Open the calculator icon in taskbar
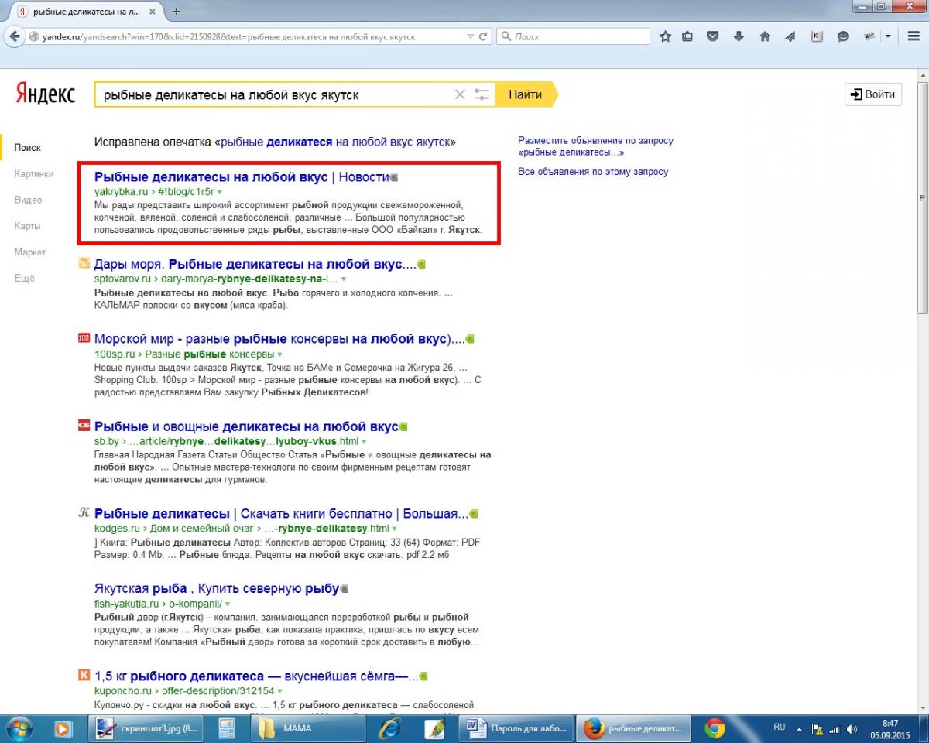This screenshot has height=743, width=929. click(227, 728)
